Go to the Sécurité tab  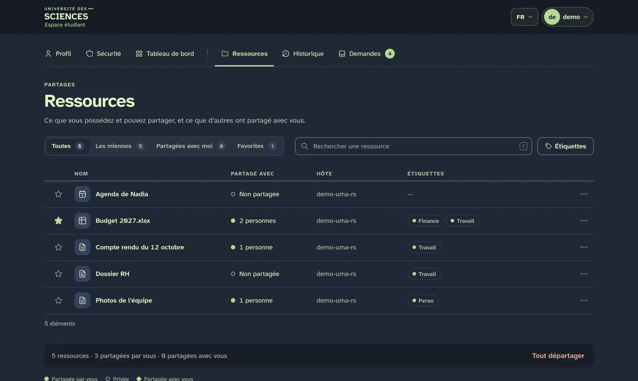point(103,54)
